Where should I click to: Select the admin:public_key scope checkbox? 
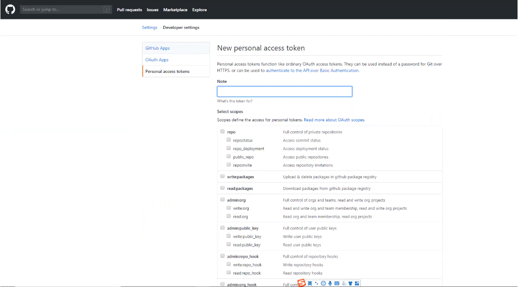pyautogui.click(x=223, y=228)
